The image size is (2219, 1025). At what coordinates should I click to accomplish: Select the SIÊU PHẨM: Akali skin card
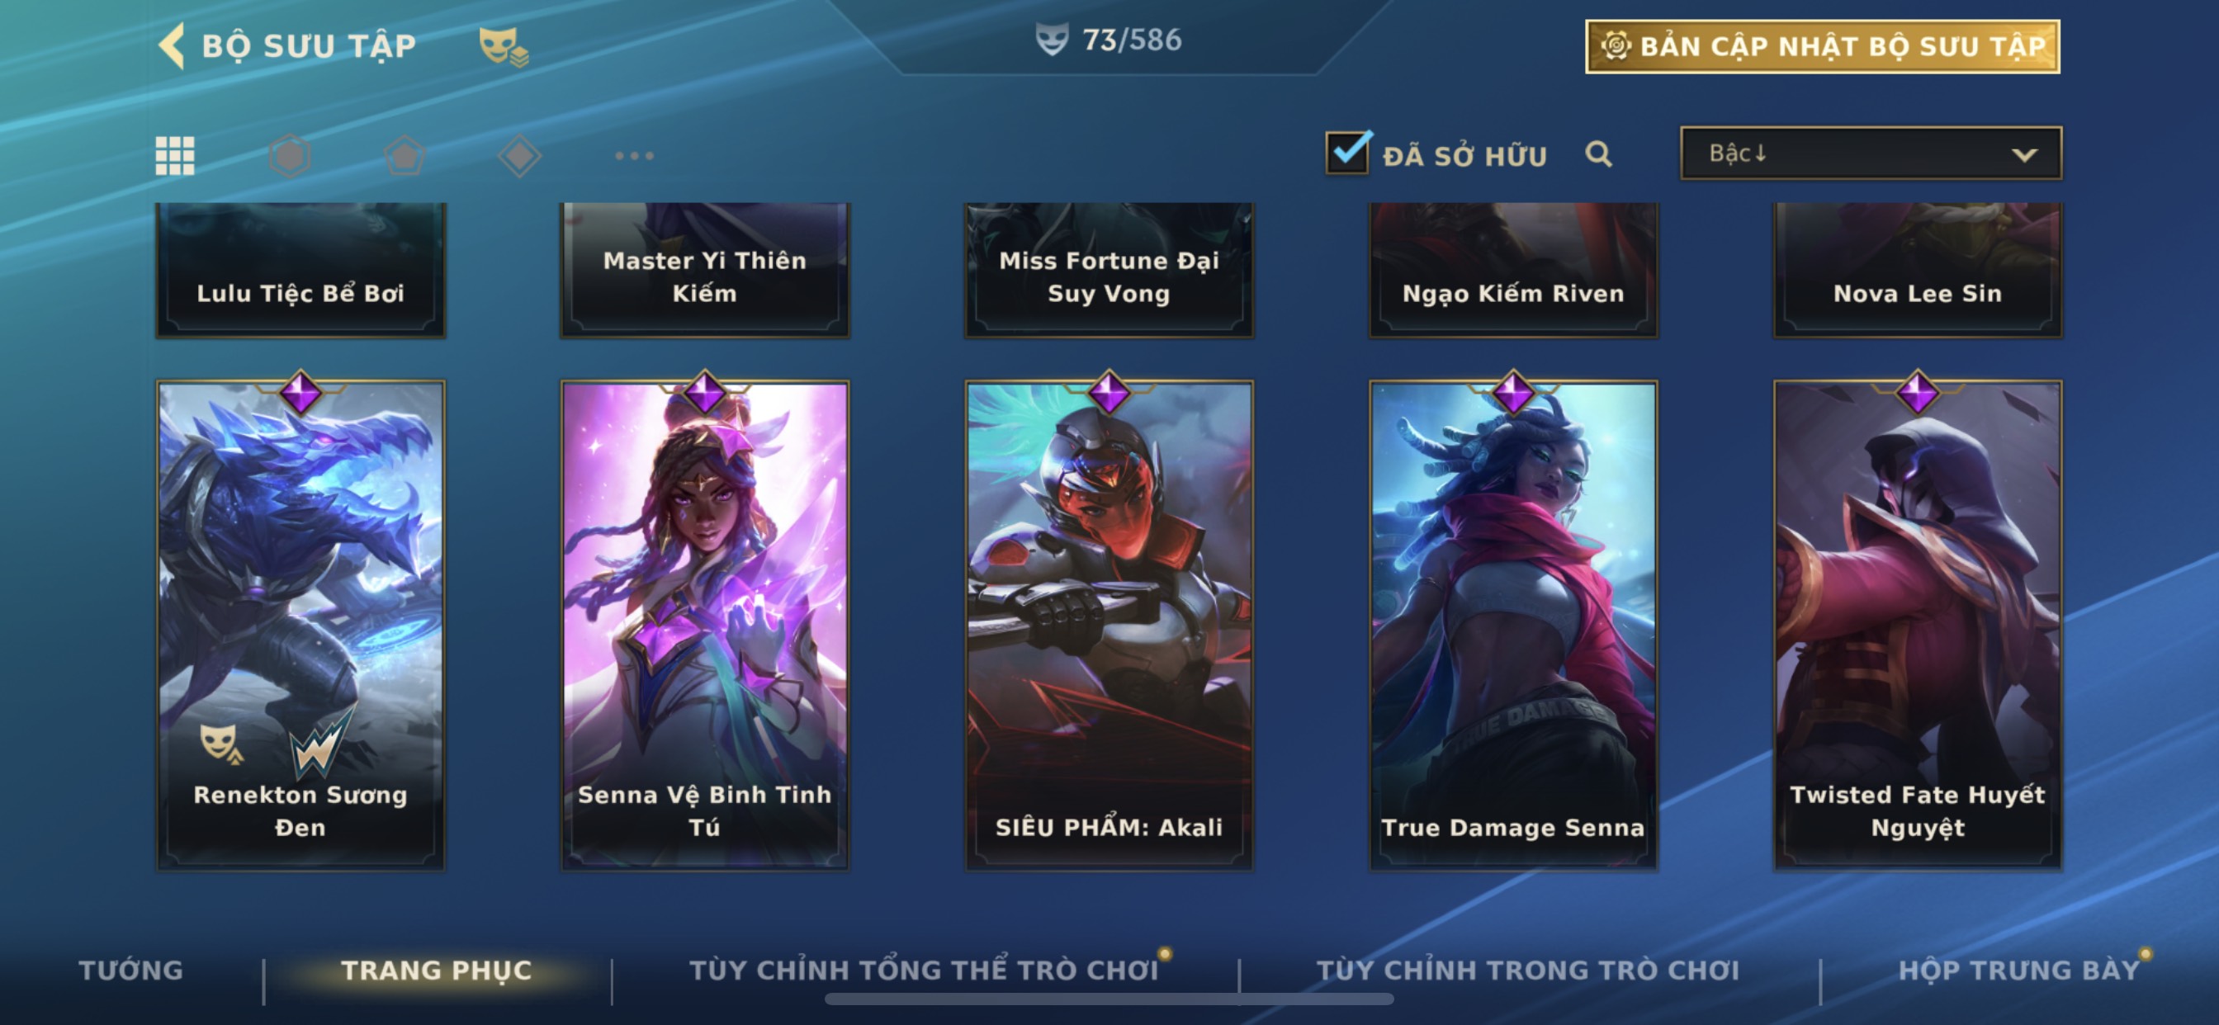click(x=1109, y=625)
